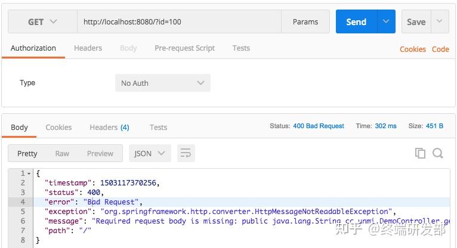
Task: Expand the Save options arrow
Action: click(x=440, y=22)
